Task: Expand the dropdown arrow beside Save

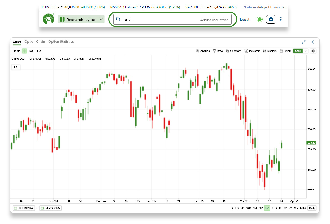Action: [306, 51]
